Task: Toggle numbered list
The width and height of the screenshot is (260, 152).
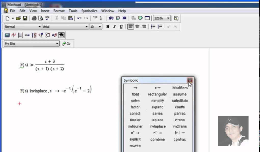Action: point(160,27)
